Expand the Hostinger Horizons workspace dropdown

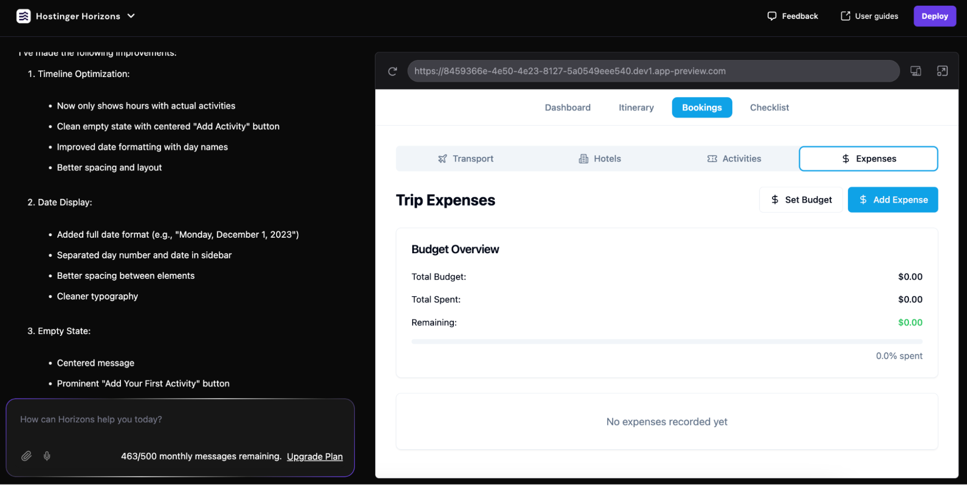click(x=131, y=16)
